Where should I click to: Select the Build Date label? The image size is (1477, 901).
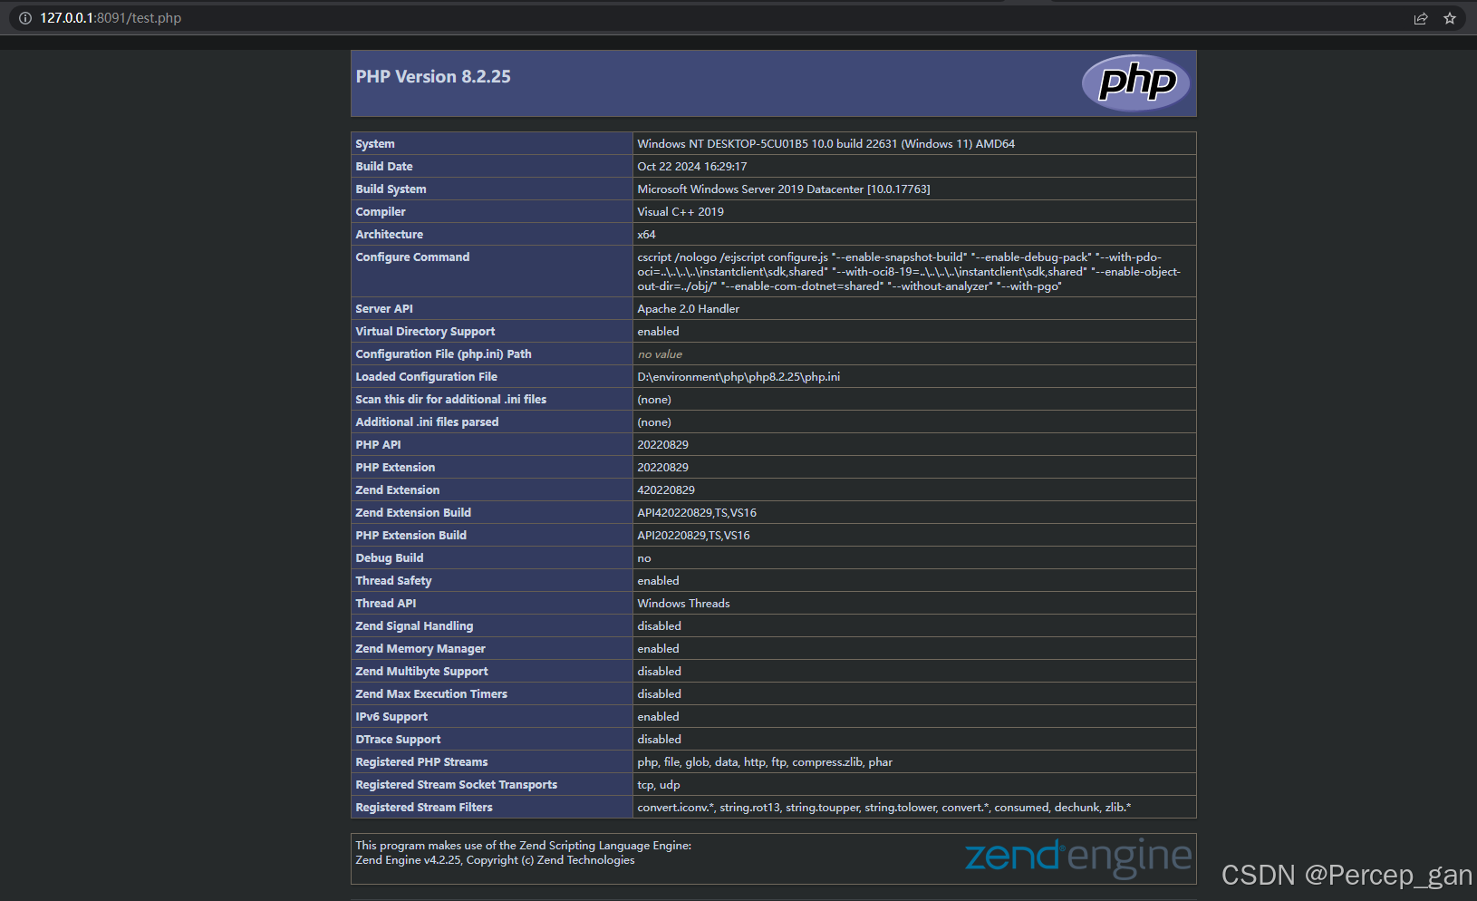click(x=384, y=167)
